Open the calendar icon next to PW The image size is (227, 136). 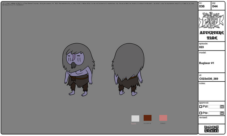click(222, 107)
